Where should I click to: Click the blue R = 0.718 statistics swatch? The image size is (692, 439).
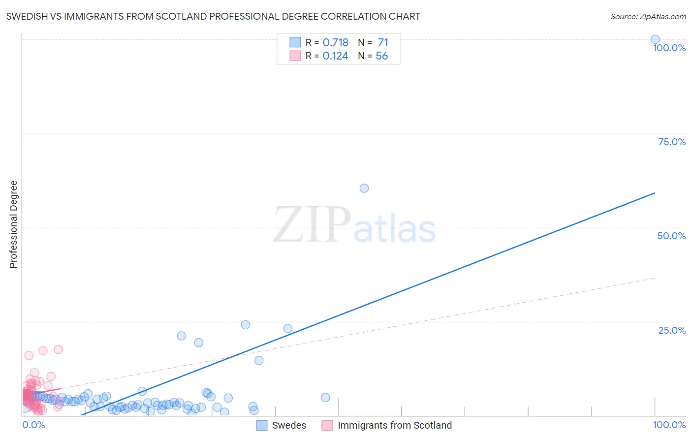(295, 42)
